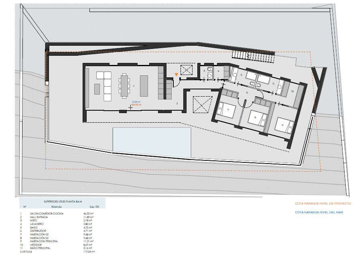357x255 pixels.
Task: Click the L-shaped sofa in the living room
Action: click(x=107, y=86)
